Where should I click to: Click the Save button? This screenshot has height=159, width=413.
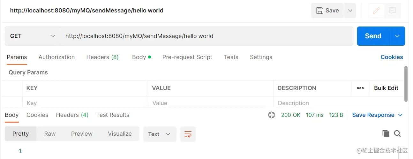click(327, 11)
